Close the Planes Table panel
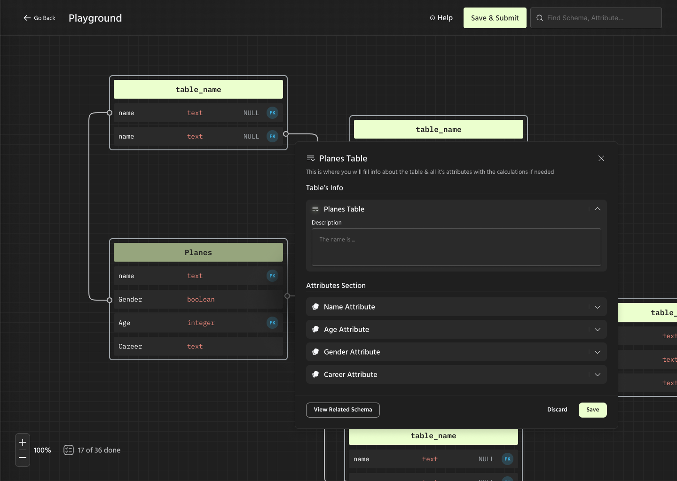 [x=601, y=158]
